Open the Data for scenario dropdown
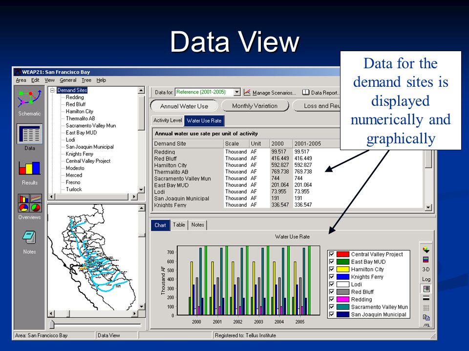469x351 pixels. pyautogui.click(x=237, y=92)
